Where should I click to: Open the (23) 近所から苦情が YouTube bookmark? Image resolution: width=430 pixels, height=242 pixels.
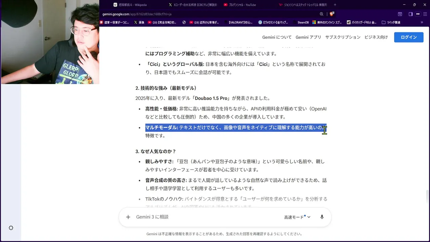[204, 23]
